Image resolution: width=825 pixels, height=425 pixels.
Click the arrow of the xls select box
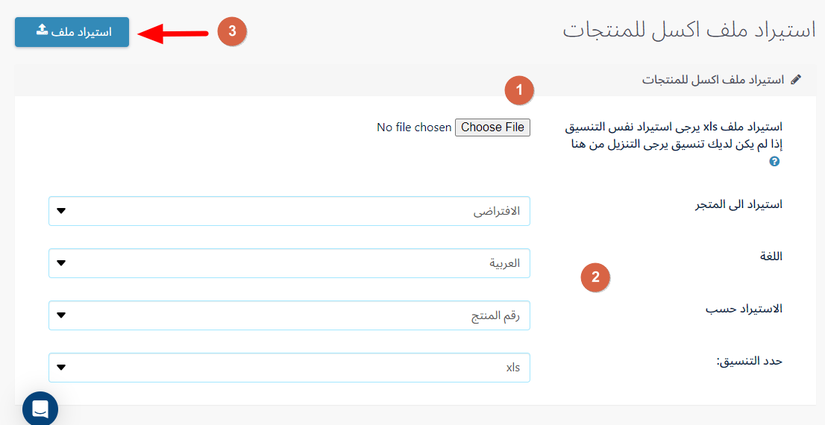(x=61, y=367)
